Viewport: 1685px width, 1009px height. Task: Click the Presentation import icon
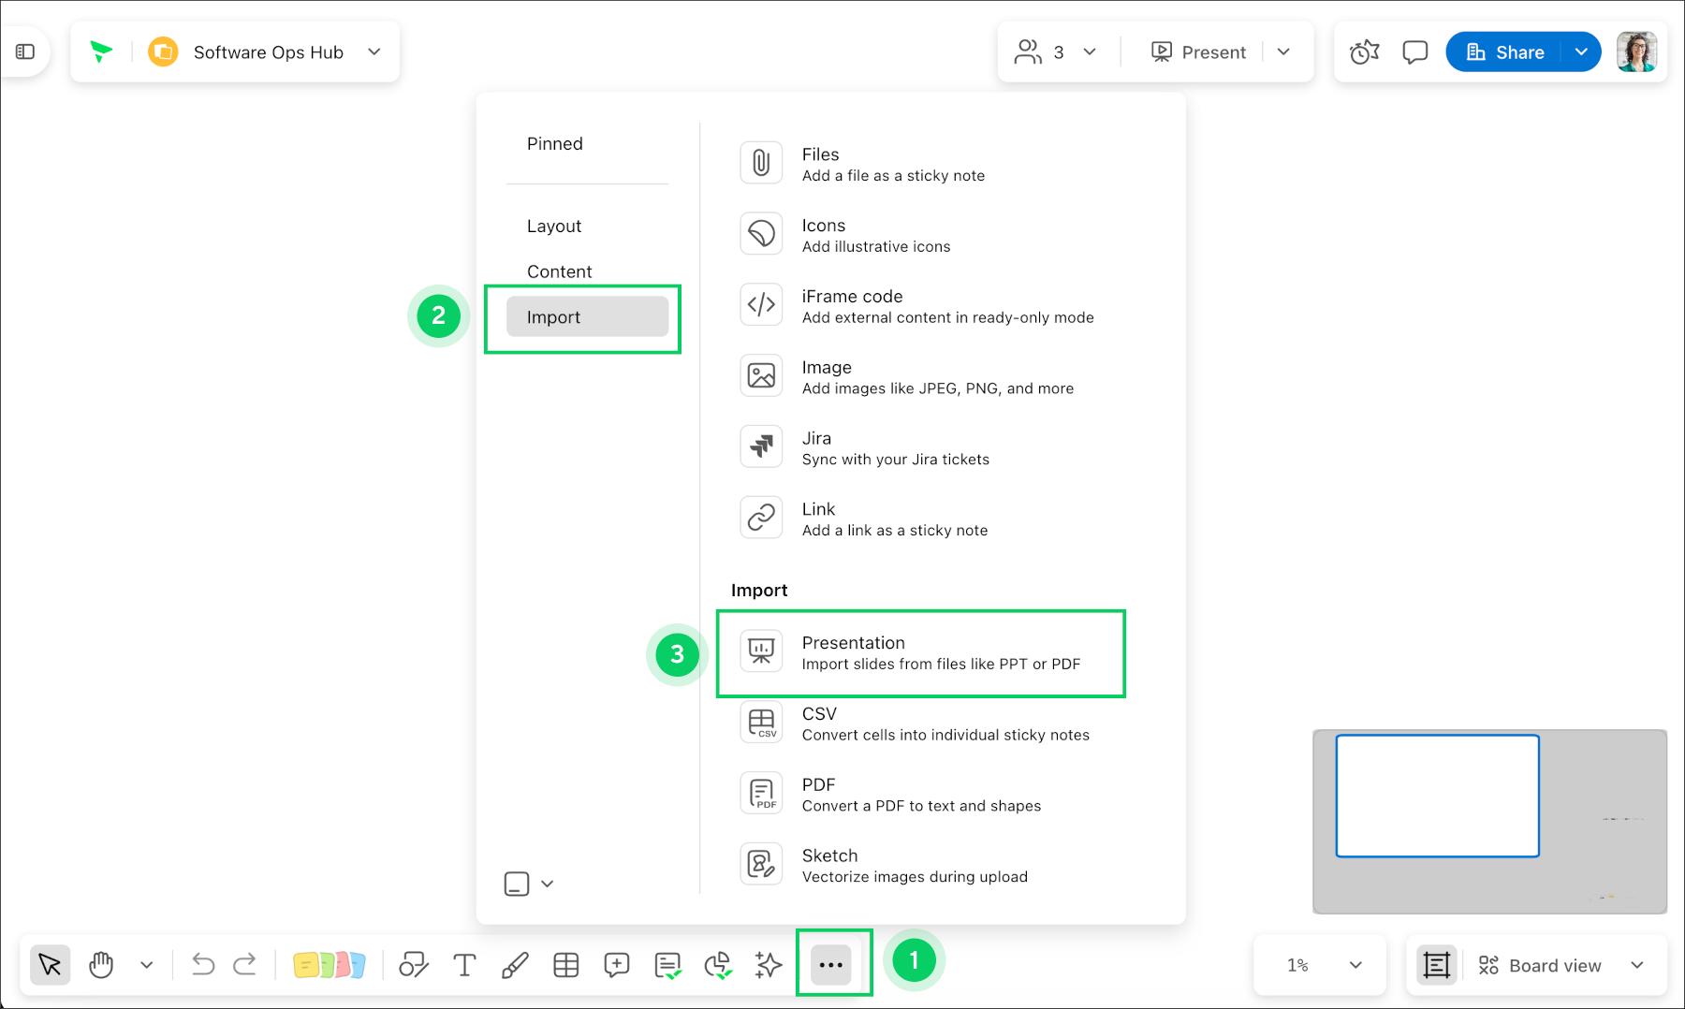[761, 651]
